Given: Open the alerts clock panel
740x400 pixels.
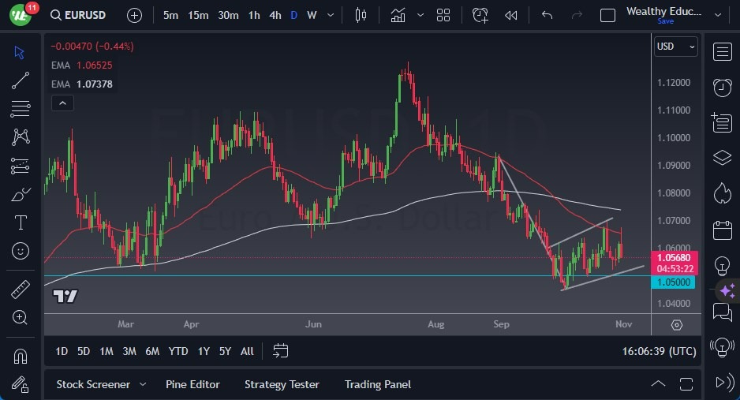Looking at the screenshot, I should (x=722, y=88).
